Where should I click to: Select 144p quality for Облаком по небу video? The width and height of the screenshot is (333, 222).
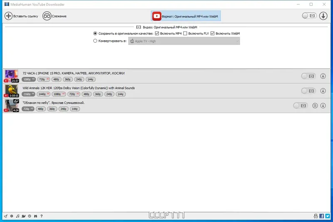75,109
